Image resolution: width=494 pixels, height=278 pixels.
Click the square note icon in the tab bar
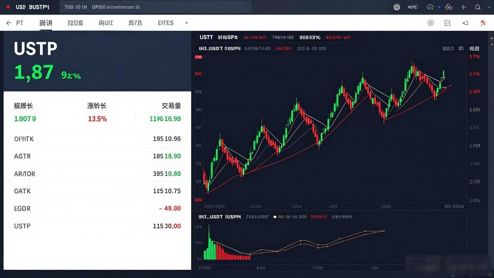tap(448, 23)
